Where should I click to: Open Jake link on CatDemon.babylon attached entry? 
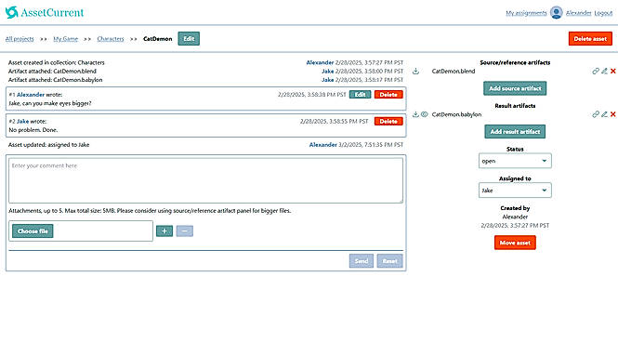click(327, 80)
